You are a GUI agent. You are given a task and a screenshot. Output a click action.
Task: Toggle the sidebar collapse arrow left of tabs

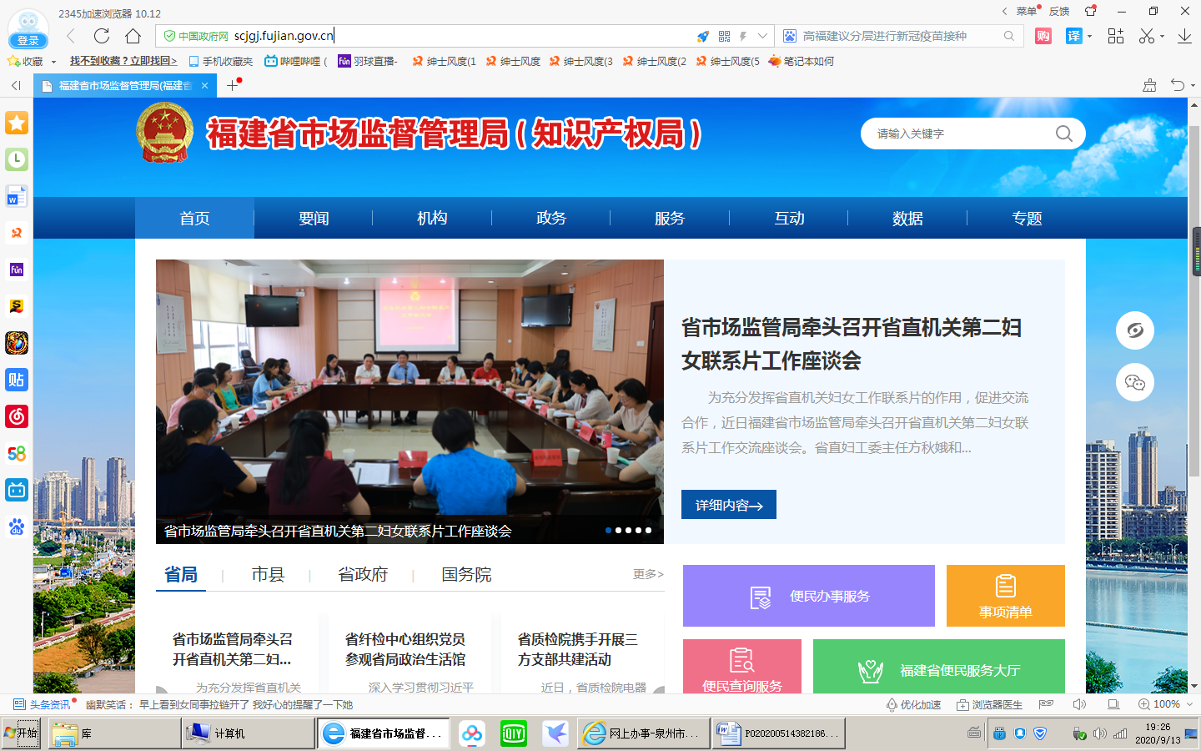tap(16, 85)
